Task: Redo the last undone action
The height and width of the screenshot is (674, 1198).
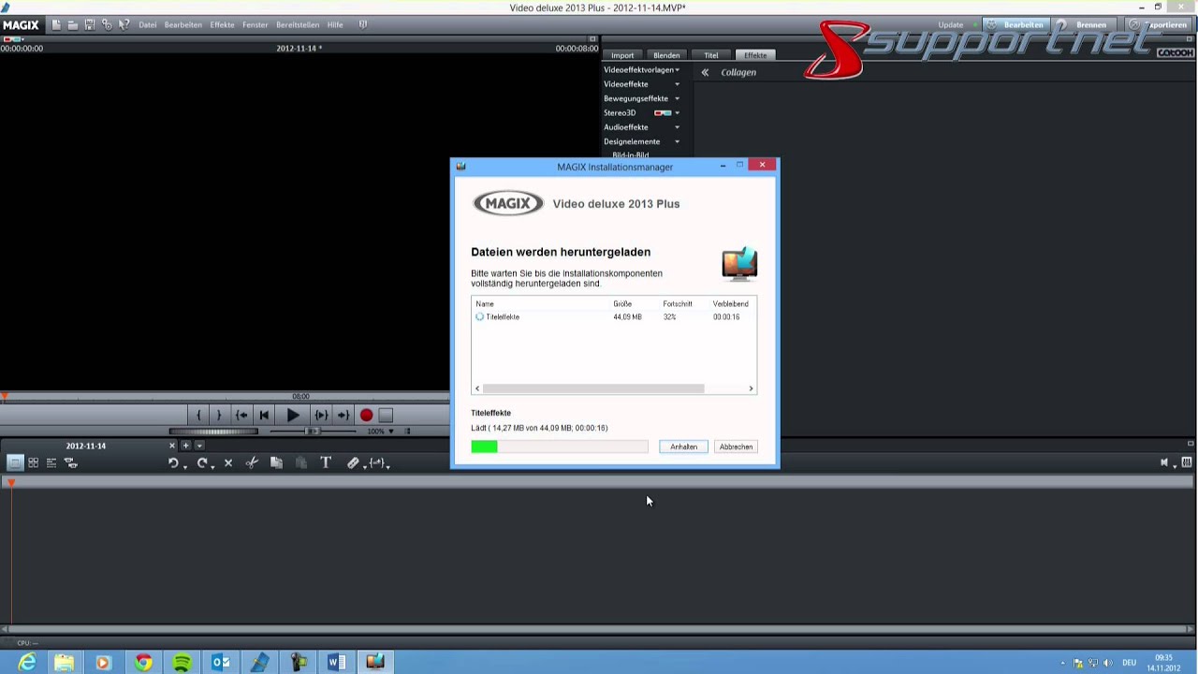Action: tap(201, 462)
